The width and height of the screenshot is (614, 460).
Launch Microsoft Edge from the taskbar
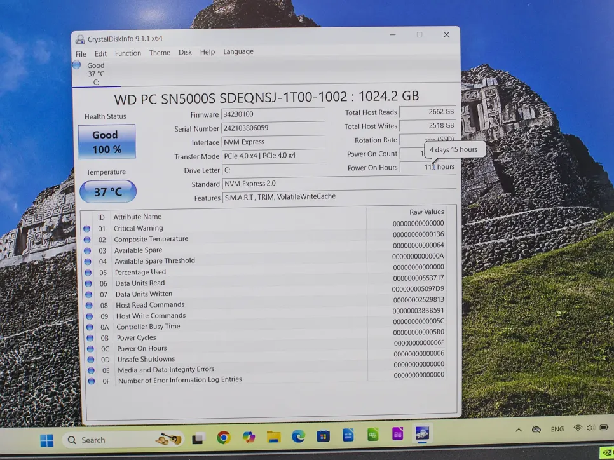point(298,436)
